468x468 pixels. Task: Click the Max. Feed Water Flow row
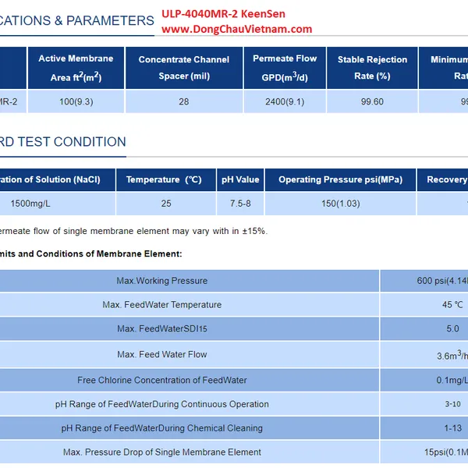(162, 354)
